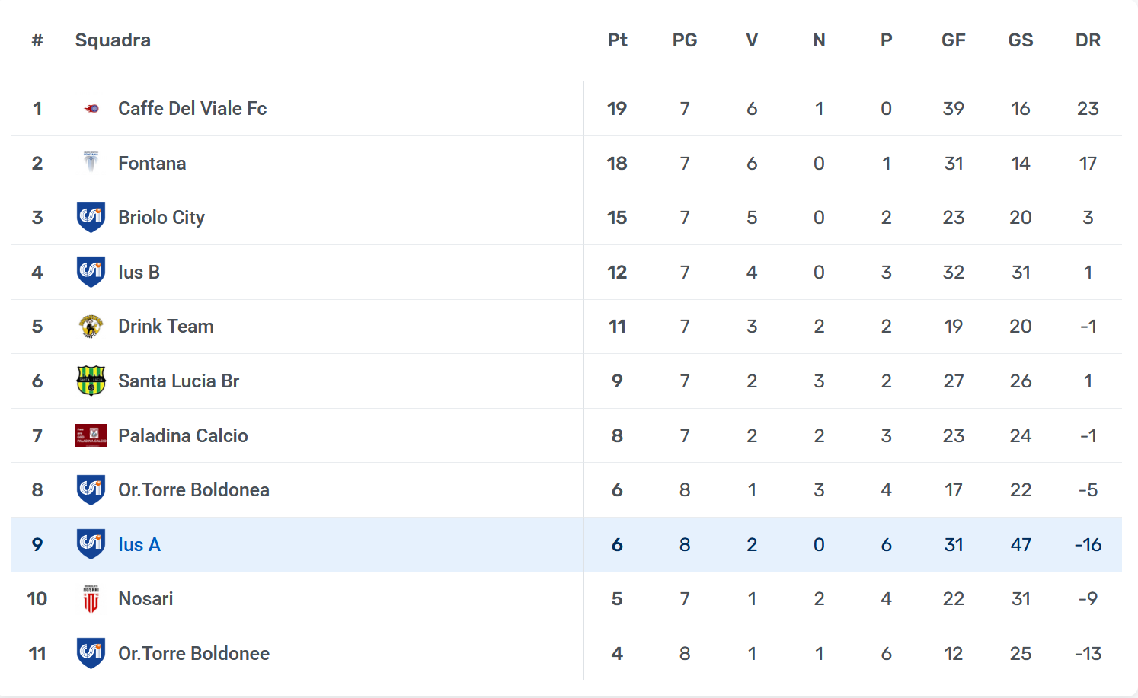Select the Nosari team name
This screenshot has width=1138, height=698.
(145, 599)
